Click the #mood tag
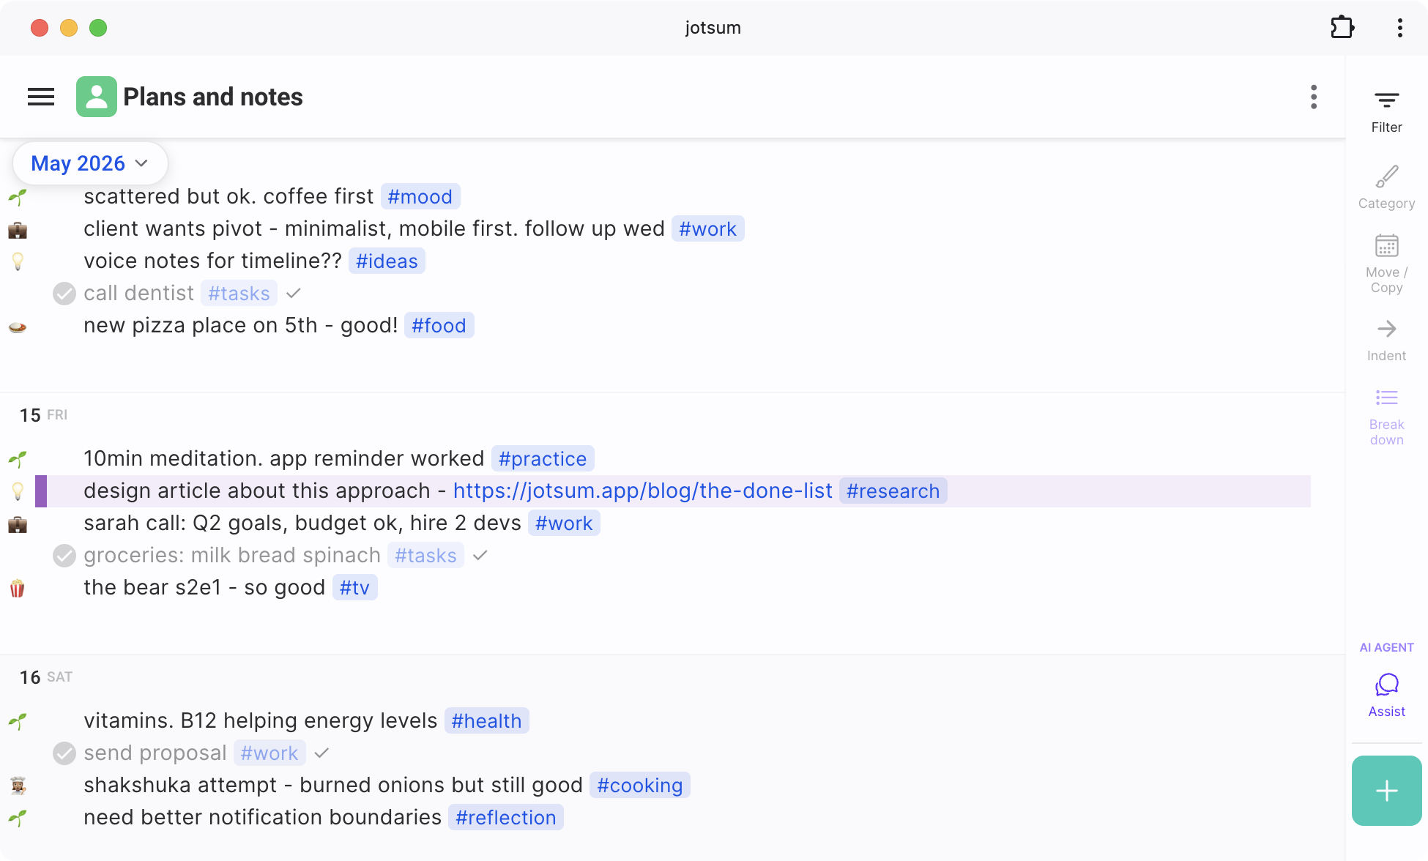The width and height of the screenshot is (1428, 861). pyautogui.click(x=420, y=196)
